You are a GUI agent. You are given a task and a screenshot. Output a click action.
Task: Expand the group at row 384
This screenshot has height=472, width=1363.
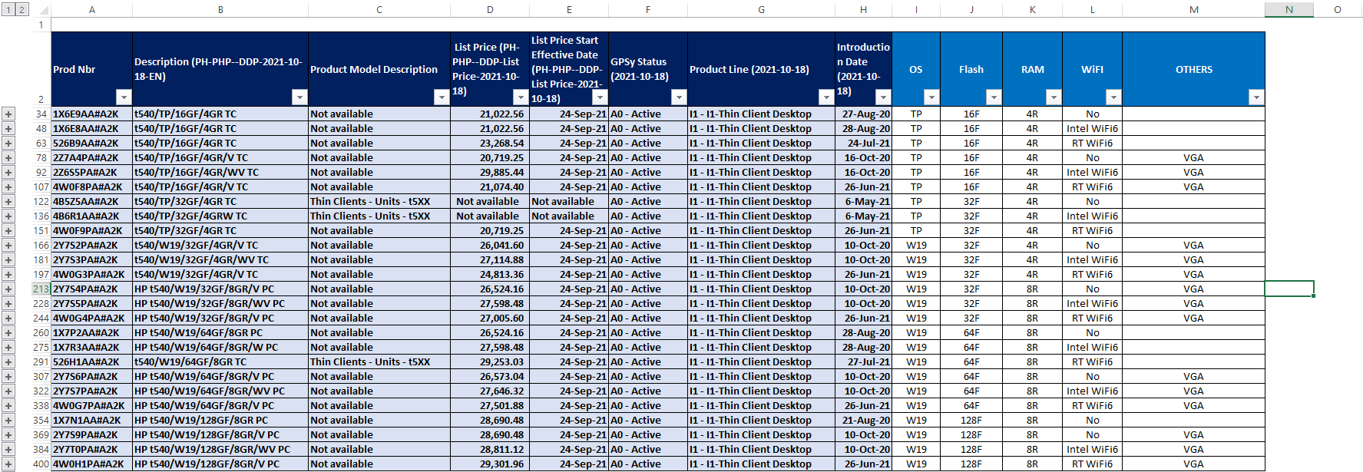point(8,450)
